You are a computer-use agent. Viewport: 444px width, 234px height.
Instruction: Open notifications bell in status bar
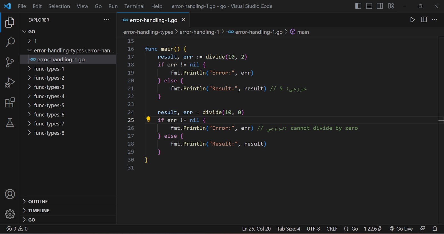pos(435,229)
